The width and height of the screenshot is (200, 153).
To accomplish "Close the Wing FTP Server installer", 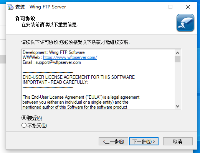I will [188, 7].
